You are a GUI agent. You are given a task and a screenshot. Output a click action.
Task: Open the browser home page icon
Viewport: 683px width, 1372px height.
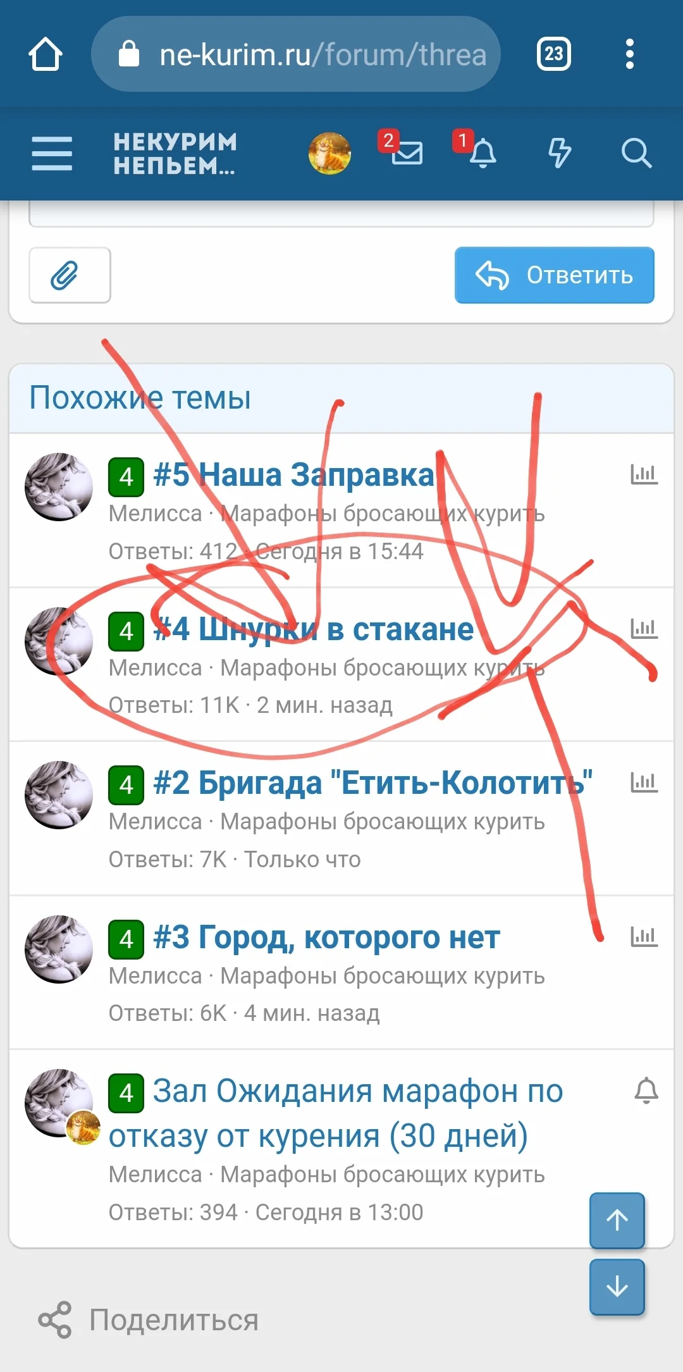click(46, 54)
